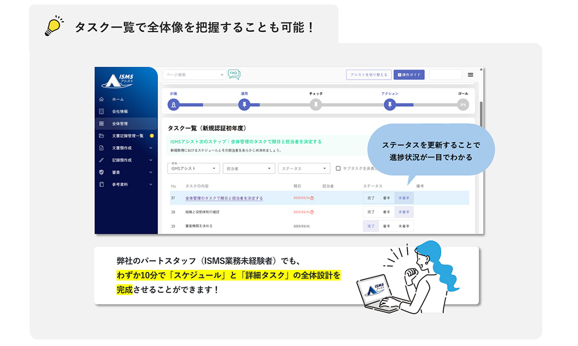578x346 pixels.
Task: Click the 文書記録管理一覧 folder icon
Action: pyautogui.click(x=101, y=136)
